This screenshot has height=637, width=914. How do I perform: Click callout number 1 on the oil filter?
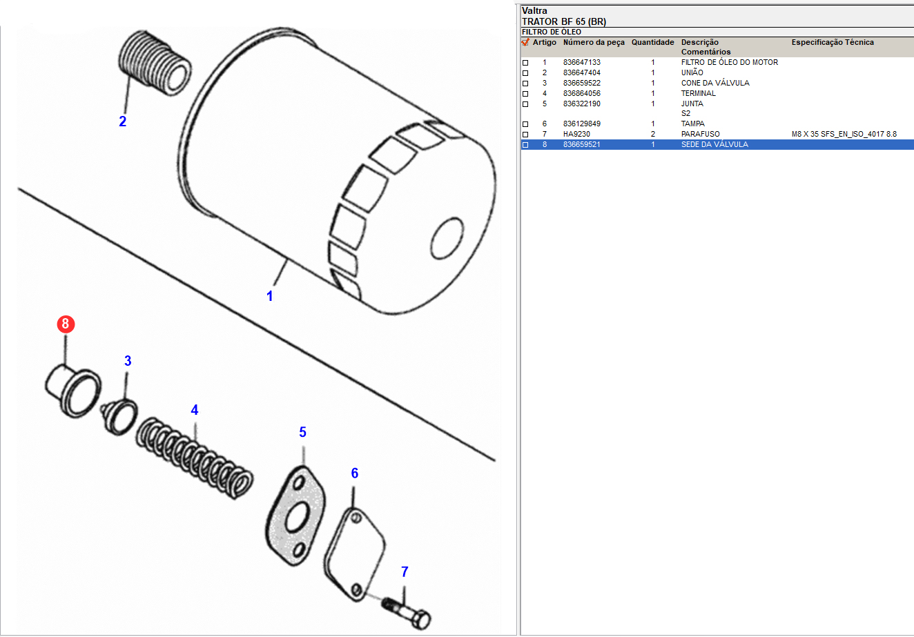tap(270, 296)
